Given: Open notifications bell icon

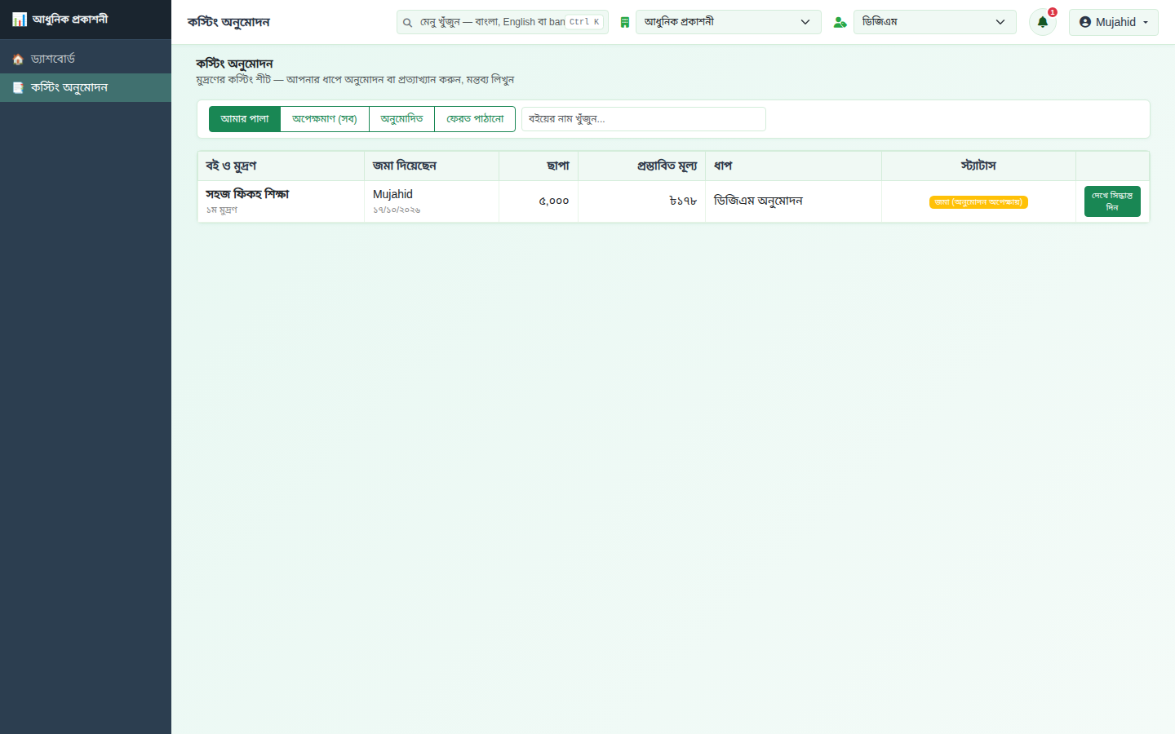Looking at the screenshot, I should click(x=1042, y=22).
